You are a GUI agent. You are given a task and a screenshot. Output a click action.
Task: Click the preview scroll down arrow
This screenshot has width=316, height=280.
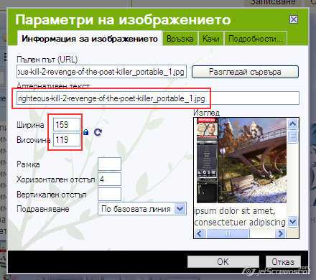click(x=292, y=221)
